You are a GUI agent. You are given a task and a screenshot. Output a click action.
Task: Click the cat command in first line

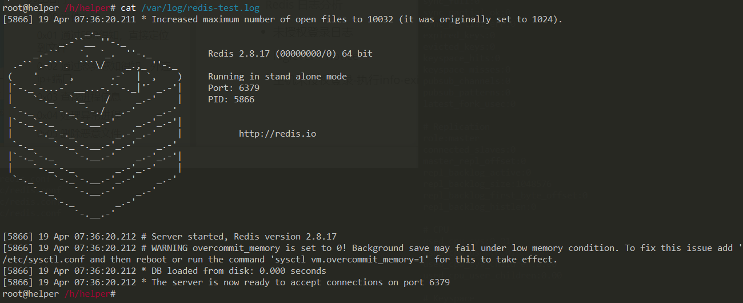pos(128,8)
